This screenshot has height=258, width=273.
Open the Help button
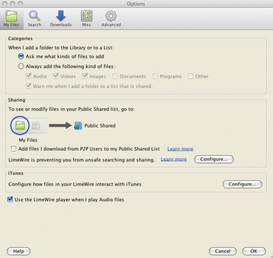click(19, 251)
